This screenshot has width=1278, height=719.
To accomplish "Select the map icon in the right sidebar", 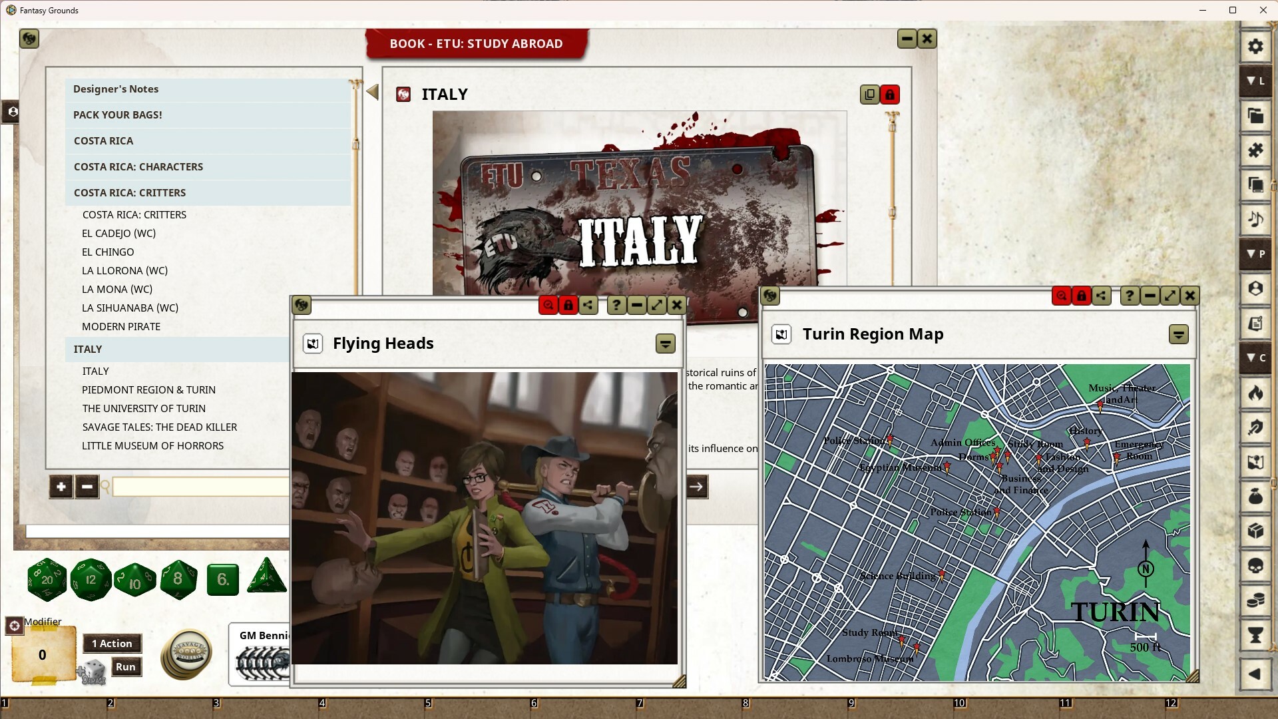I will pyautogui.click(x=1255, y=463).
